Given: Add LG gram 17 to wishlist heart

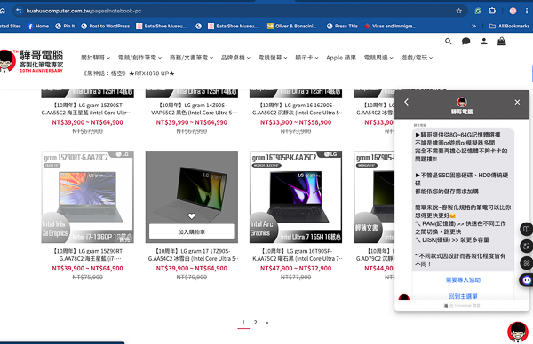Looking at the screenshot, I should coord(191,216).
